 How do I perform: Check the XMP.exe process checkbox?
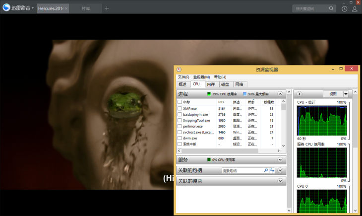point(180,108)
